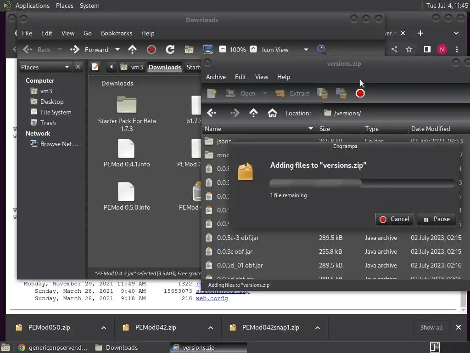Open Help menu in Engrampa window

pyautogui.click(x=284, y=77)
